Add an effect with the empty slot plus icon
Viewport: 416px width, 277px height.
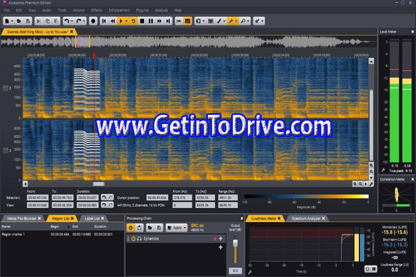[x=221, y=248]
